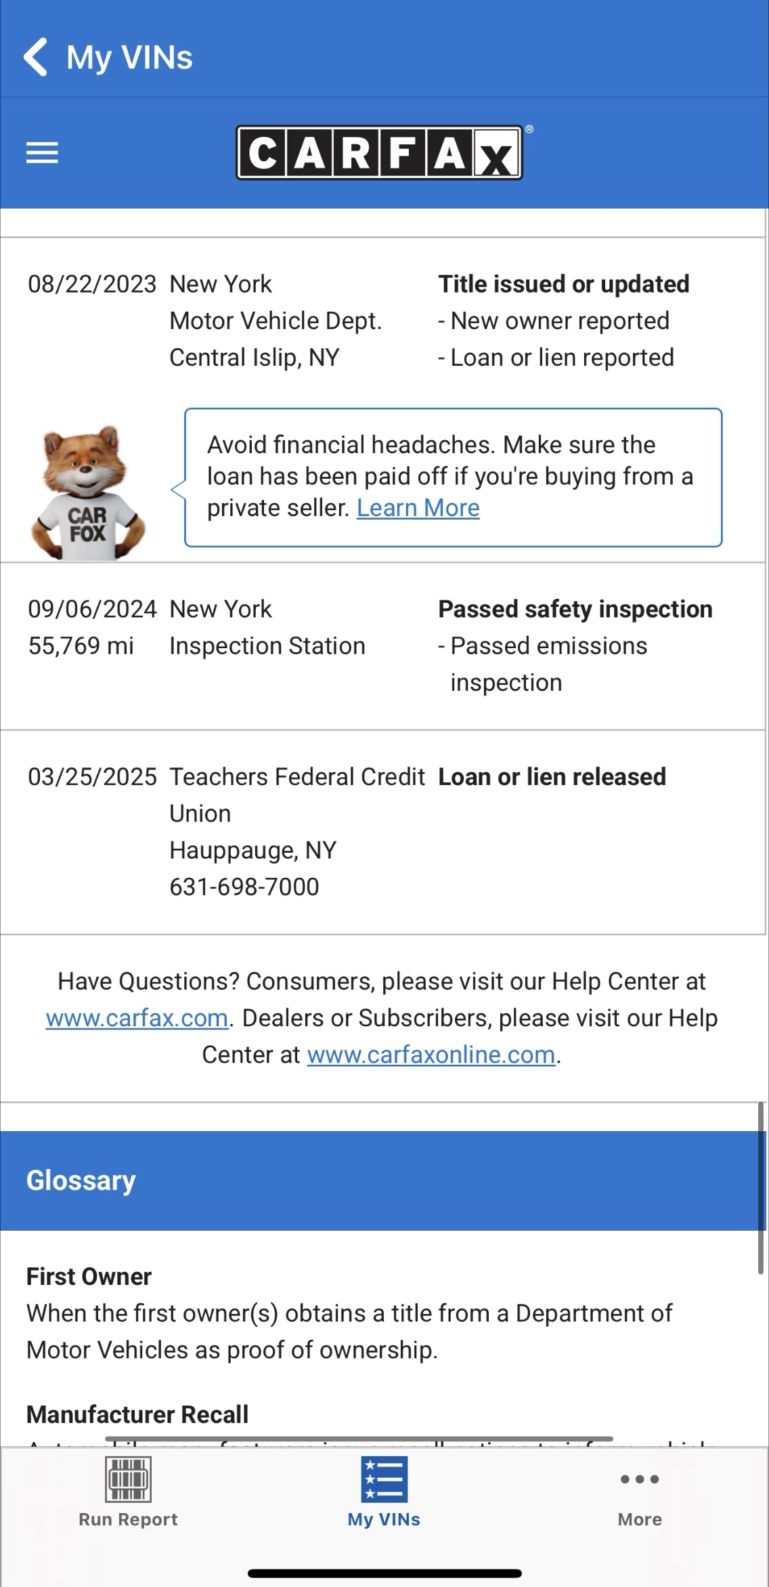Open the hamburger menu icon

tap(42, 153)
